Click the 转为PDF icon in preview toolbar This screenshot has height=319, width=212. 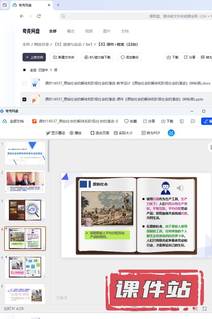144,133
